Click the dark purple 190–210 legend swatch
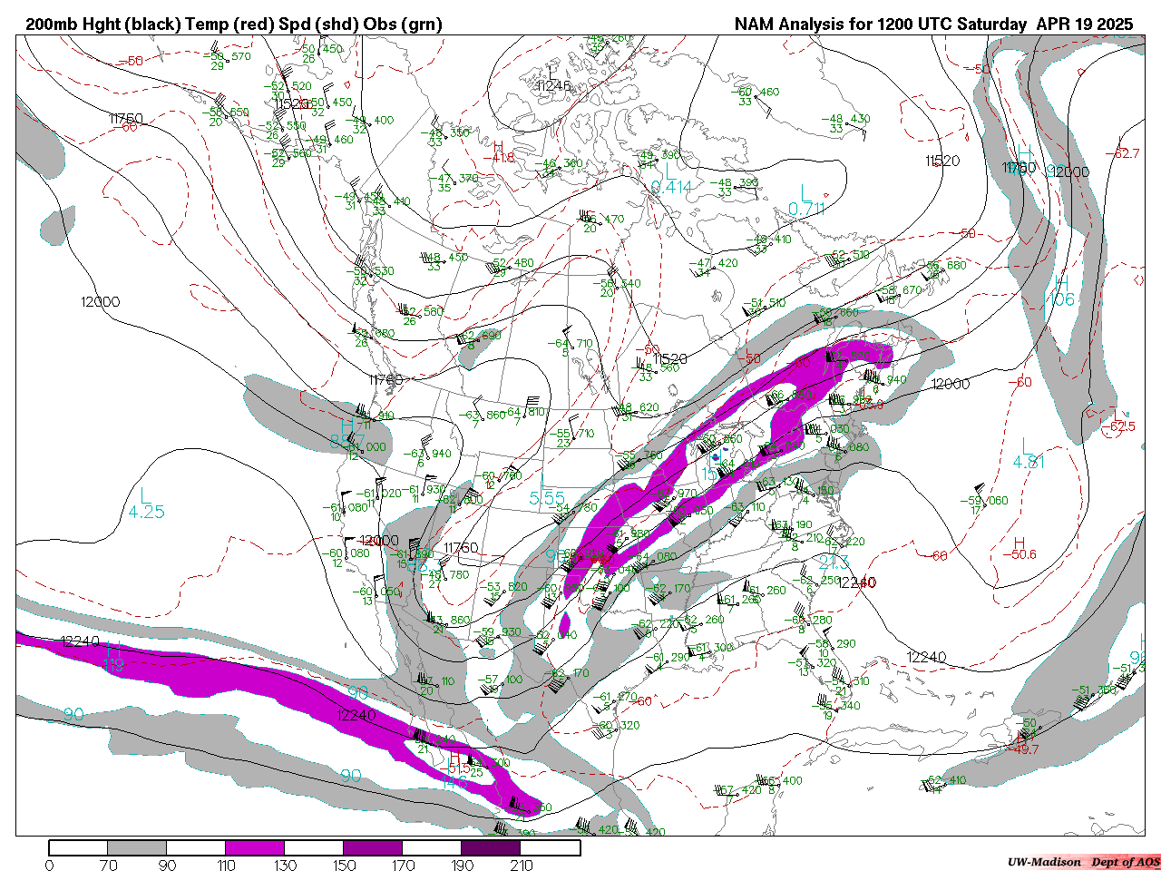The image size is (1161, 871). pyautogui.click(x=492, y=848)
